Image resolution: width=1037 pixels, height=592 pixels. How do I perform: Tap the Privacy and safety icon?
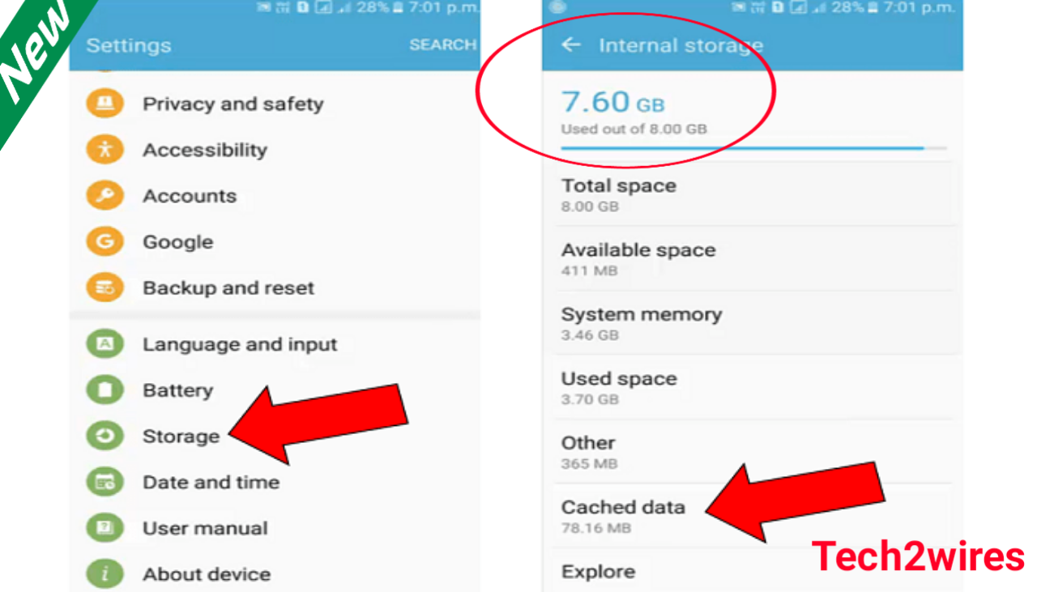click(x=105, y=104)
